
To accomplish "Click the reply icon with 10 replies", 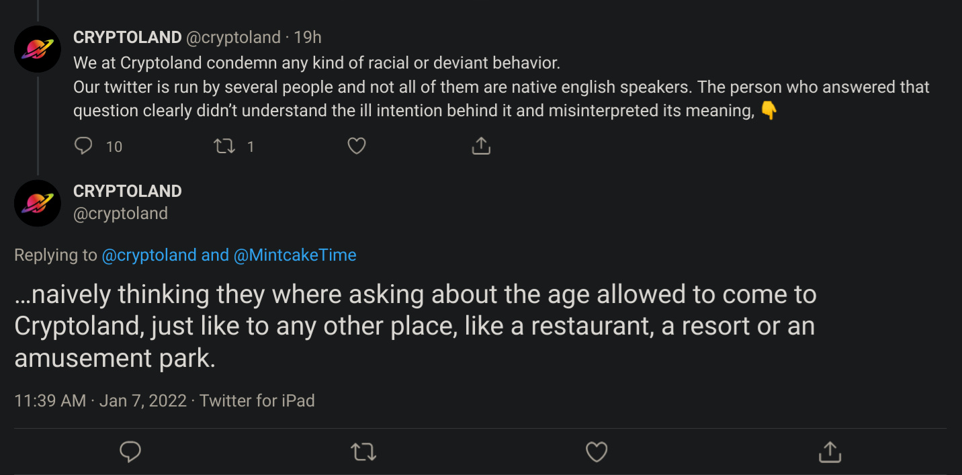I will point(83,146).
